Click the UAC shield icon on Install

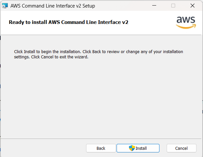pos(132,148)
